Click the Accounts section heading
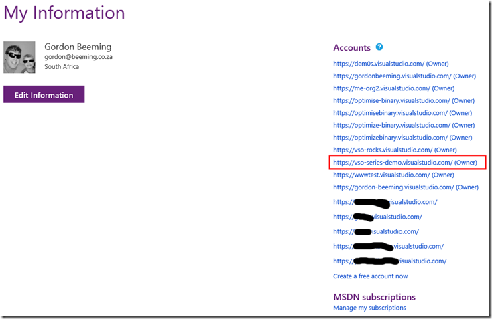This screenshot has width=492, height=319. pyautogui.click(x=352, y=48)
